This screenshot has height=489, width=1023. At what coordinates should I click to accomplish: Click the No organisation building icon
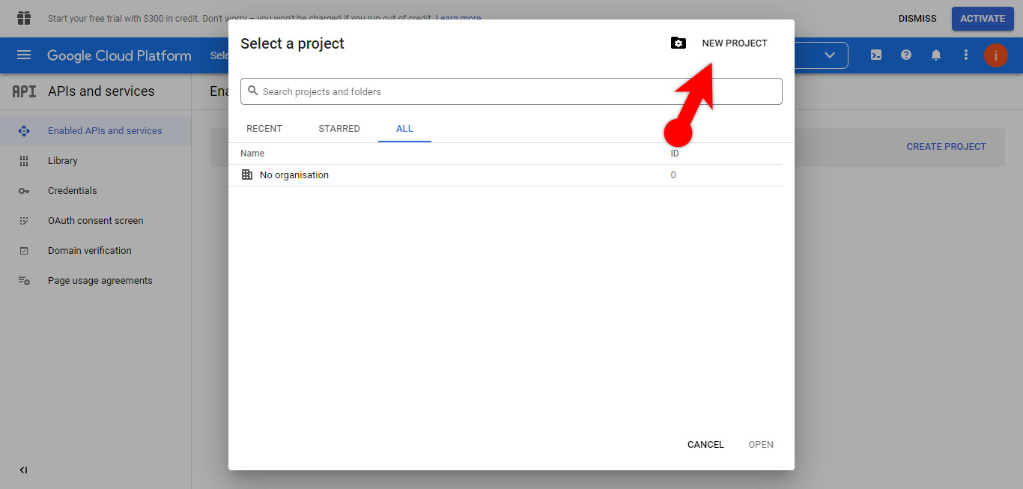click(247, 174)
